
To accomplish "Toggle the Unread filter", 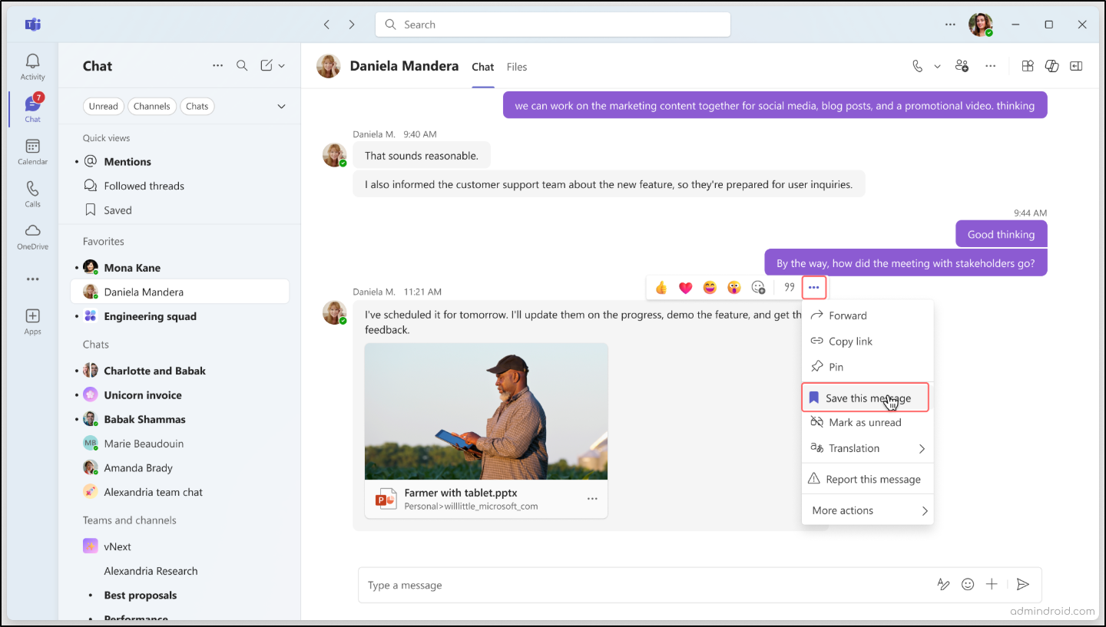I will point(103,106).
